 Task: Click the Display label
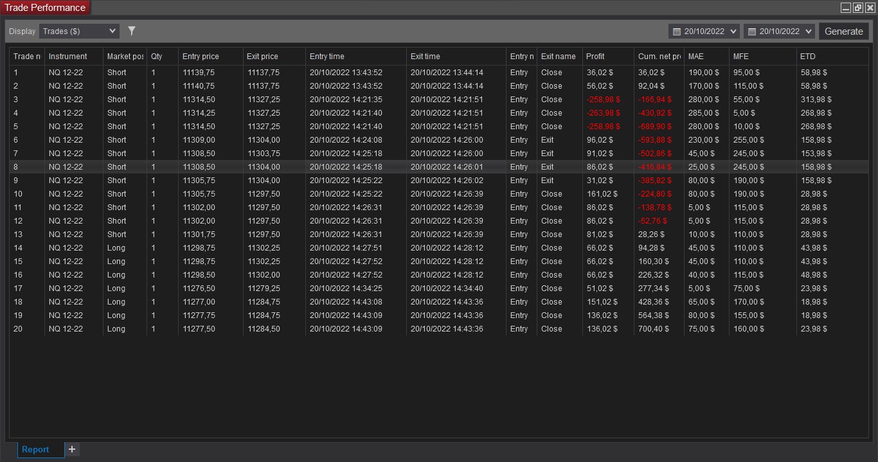coord(22,31)
